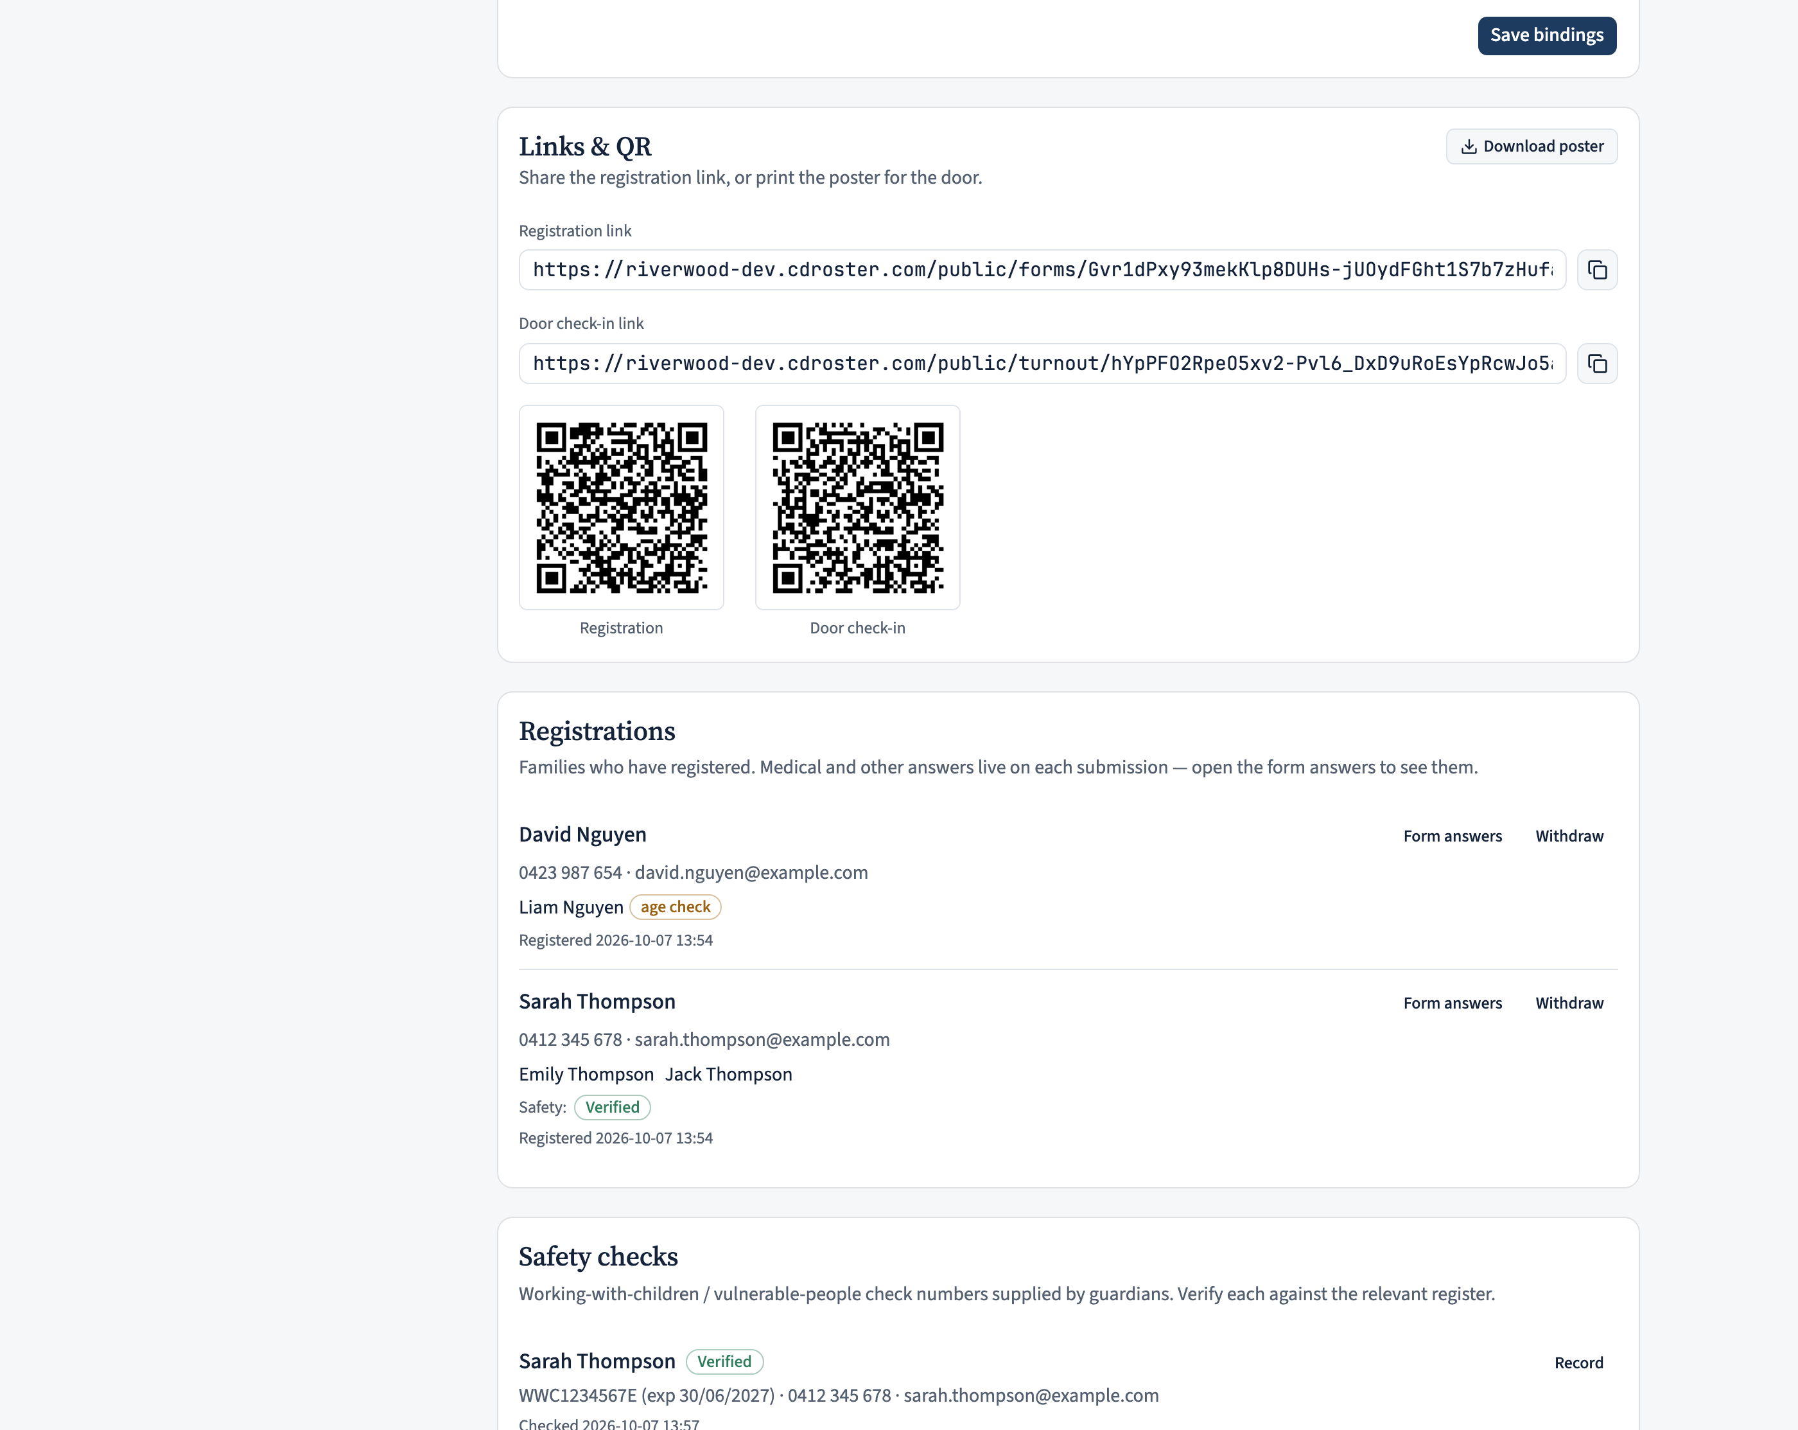Click the Registration caption under QR code
This screenshot has height=1430, width=1798.
pyautogui.click(x=622, y=628)
